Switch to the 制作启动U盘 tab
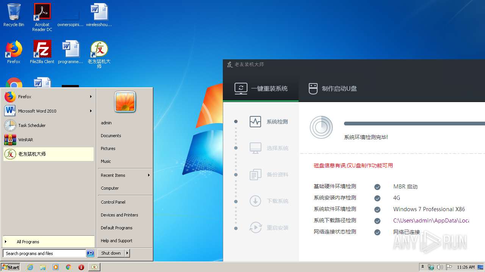The width and height of the screenshot is (485, 272). [332, 89]
